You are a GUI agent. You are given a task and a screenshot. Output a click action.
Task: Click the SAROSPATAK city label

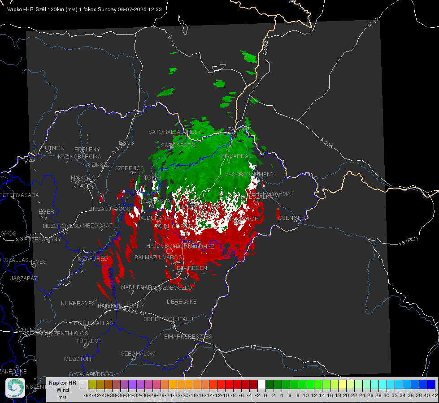tap(179, 145)
